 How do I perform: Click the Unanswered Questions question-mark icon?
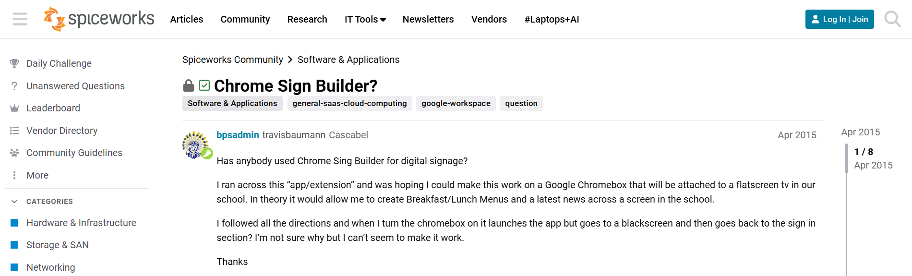tap(14, 86)
